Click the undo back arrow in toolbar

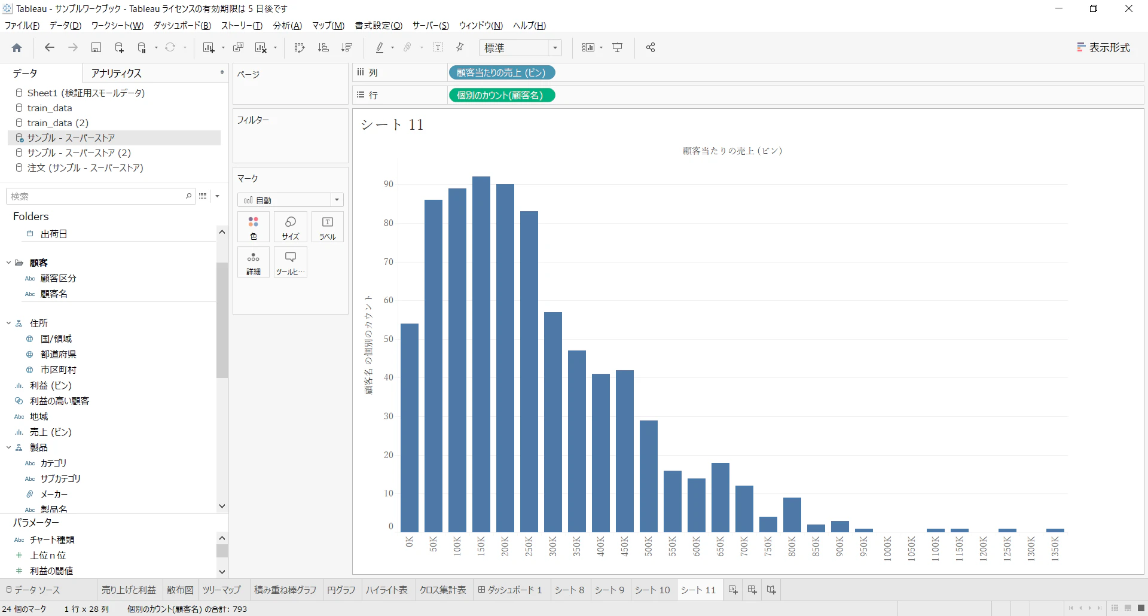pos(50,47)
